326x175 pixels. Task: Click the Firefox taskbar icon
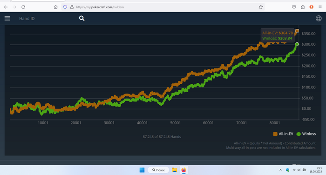click(183, 170)
